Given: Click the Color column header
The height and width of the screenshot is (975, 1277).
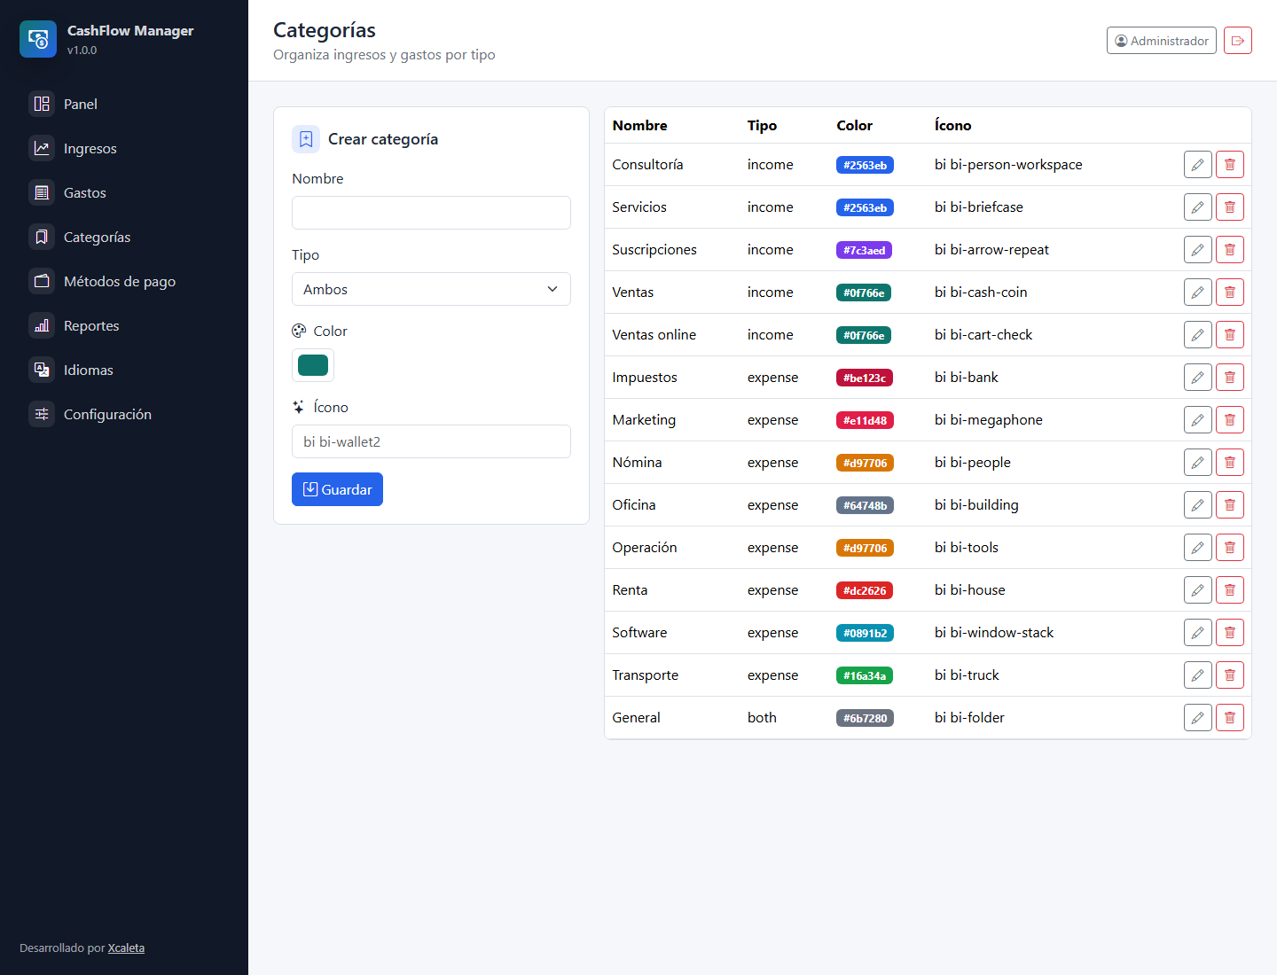Looking at the screenshot, I should 854,126.
